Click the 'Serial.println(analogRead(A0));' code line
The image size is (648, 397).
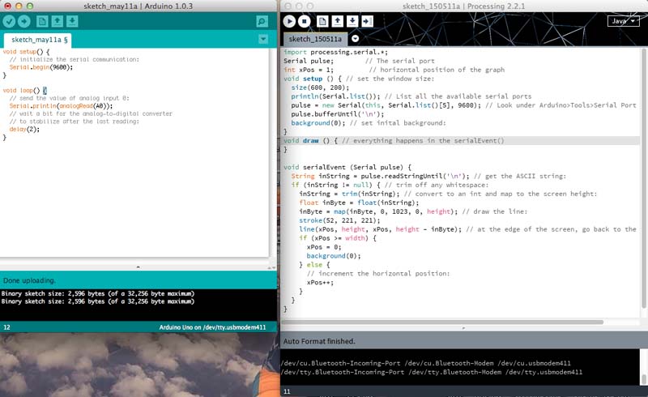(x=61, y=106)
